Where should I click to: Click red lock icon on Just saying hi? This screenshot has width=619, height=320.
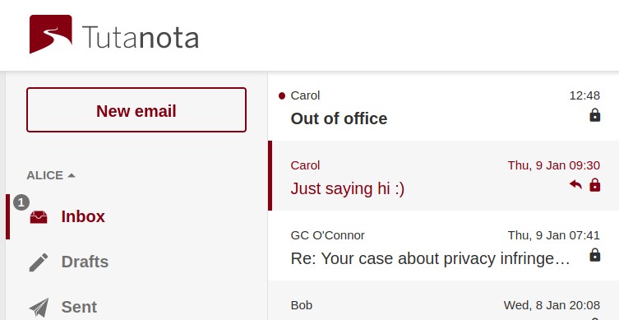(x=595, y=185)
